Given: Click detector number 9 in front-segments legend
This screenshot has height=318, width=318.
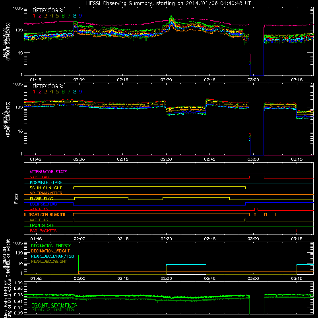Looking at the screenshot, I should [x=81, y=16].
